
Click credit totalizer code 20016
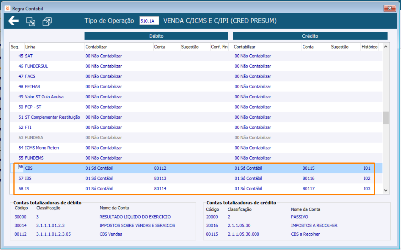[x=212, y=226]
